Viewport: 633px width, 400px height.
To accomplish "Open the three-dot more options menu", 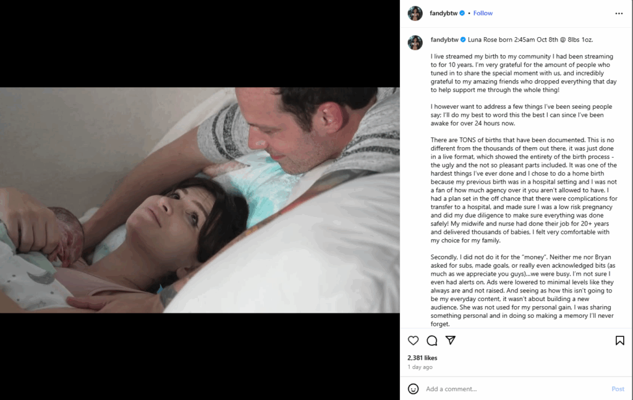I will (619, 14).
